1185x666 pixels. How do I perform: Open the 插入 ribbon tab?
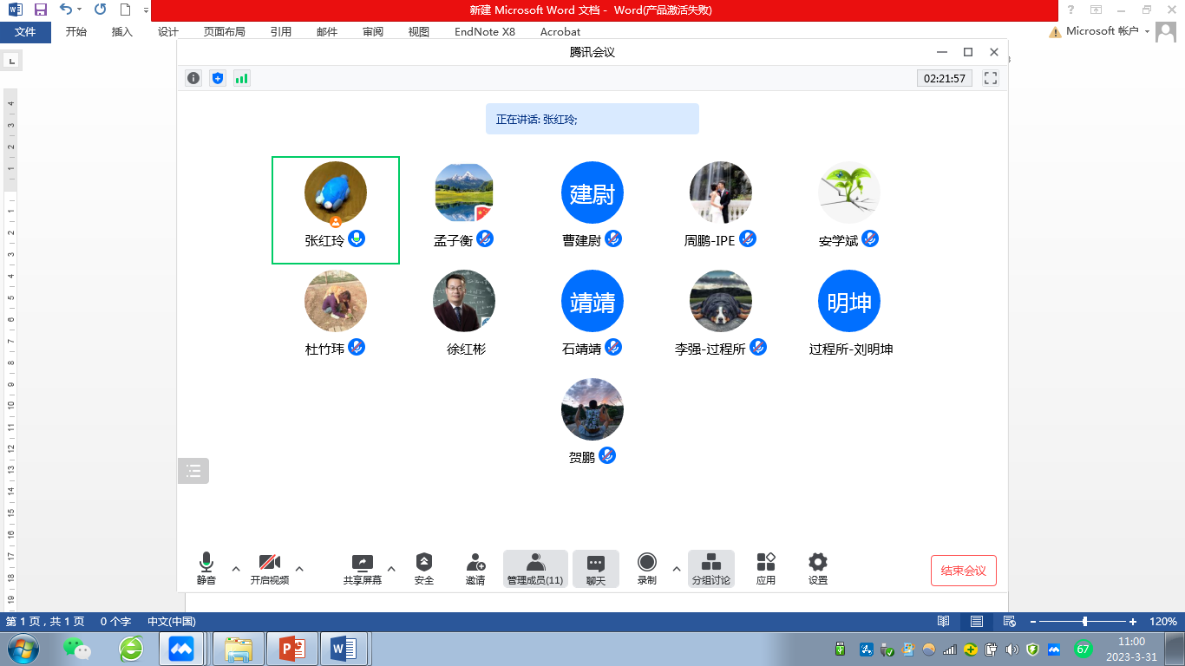(x=122, y=32)
